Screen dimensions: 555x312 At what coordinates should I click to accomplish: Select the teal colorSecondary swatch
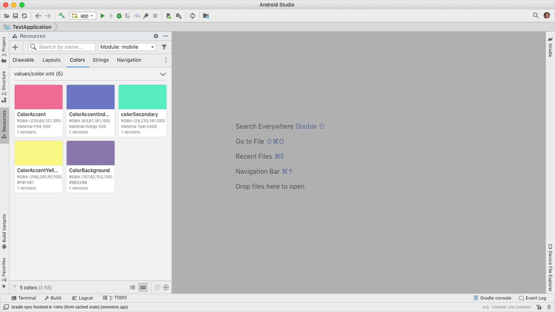pos(143,97)
